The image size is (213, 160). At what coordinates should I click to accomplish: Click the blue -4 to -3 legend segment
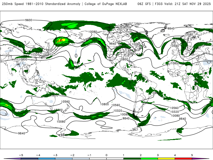click(47, 159)
